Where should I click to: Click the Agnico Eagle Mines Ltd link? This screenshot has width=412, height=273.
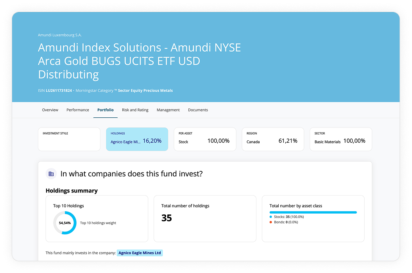(x=140, y=253)
